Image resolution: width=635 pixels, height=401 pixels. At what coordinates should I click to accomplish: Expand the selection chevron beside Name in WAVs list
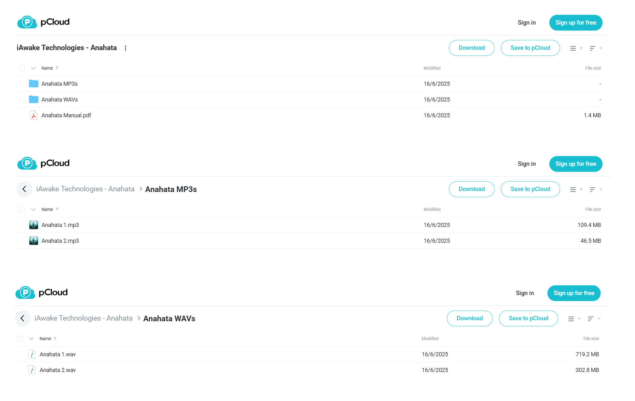31,339
